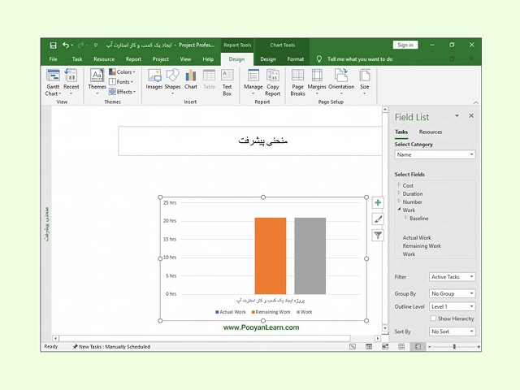Open the Filter dropdown showing Active Tasks
The height and width of the screenshot is (390, 520).
pos(452,277)
